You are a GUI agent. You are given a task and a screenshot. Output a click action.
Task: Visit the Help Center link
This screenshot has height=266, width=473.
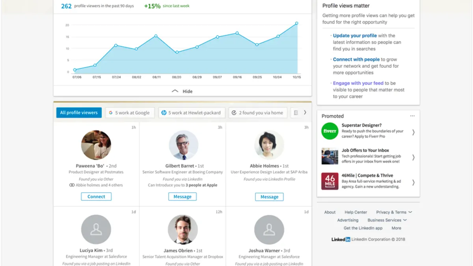(x=356, y=212)
